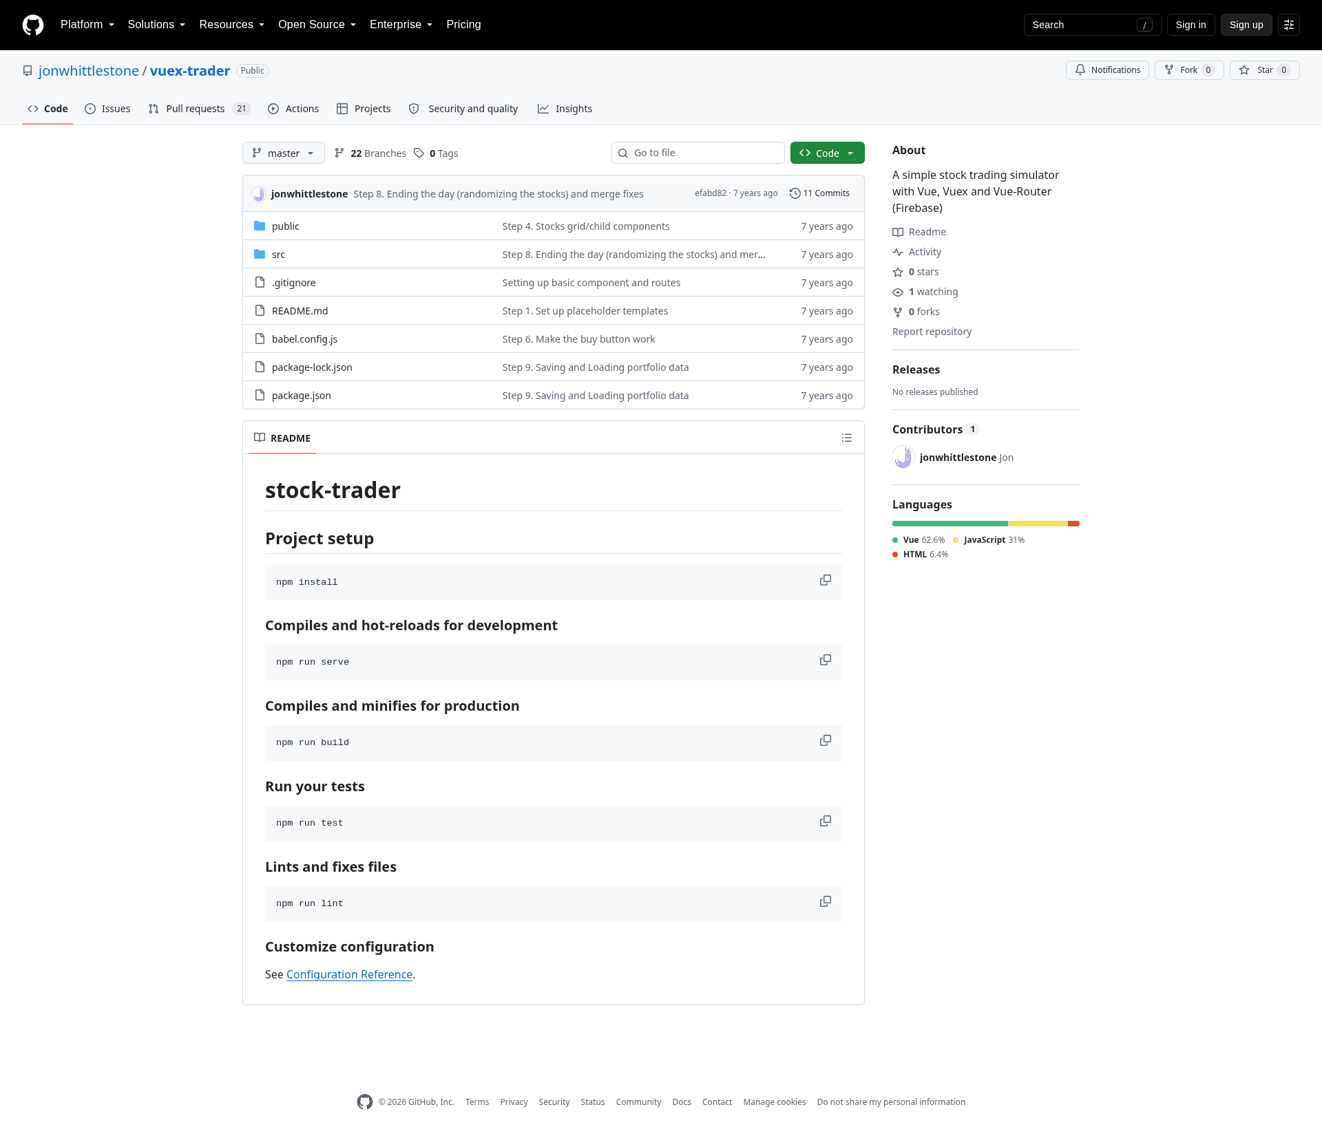Open Security and quality tab
Image resolution: width=1322 pixels, height=1138 pixels.
click(x=463, y=109)
